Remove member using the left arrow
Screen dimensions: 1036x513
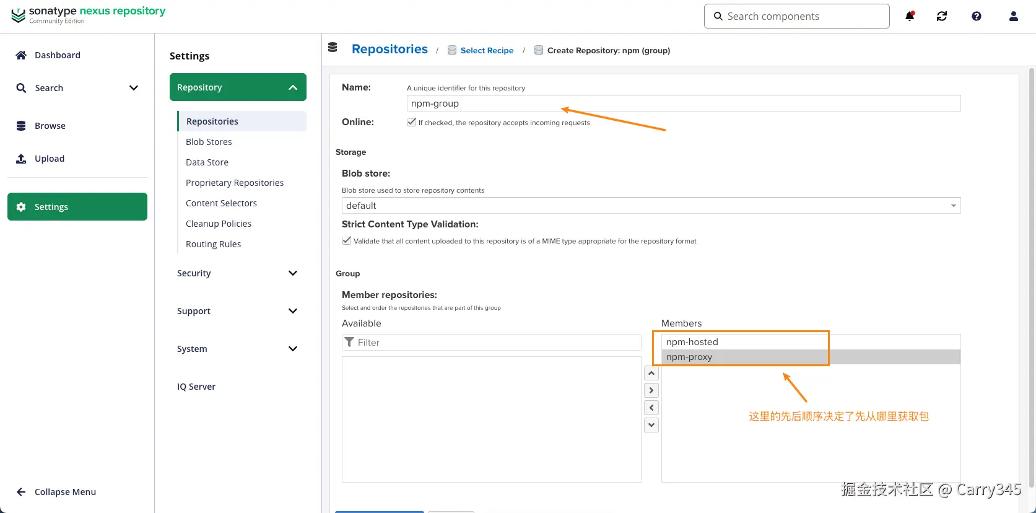point(651,408)
